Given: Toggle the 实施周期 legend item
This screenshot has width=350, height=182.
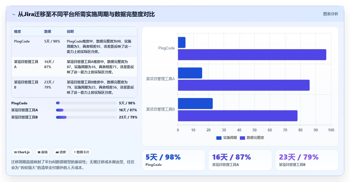Looking at the screenshot, I should (x=227, y=138).
